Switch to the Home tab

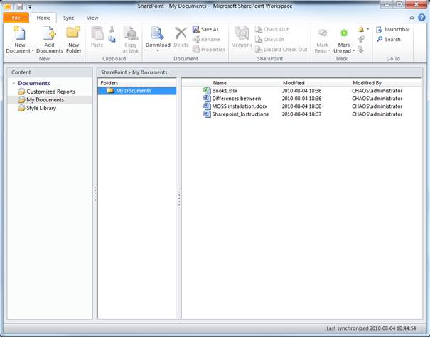tap(43, 18)
